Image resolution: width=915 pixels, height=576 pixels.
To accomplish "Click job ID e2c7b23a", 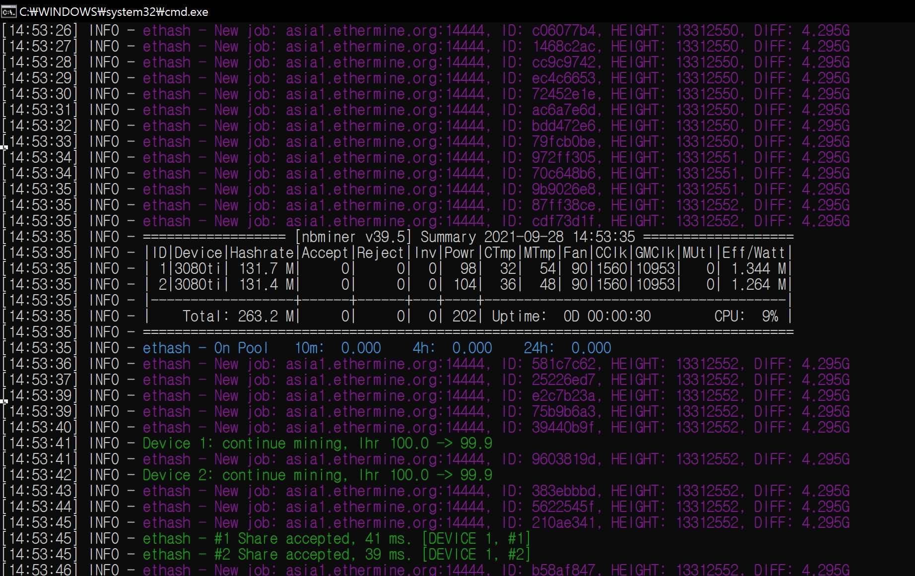I will tap(564, 396).
